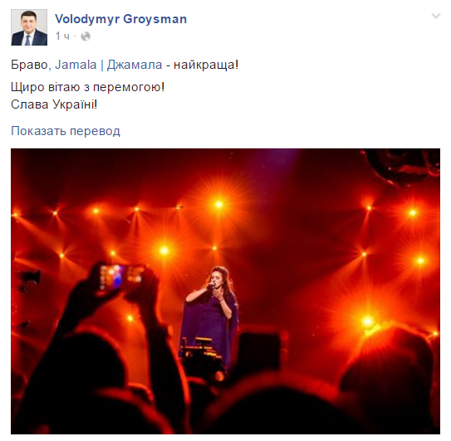Click the large glowing light at lower right
This screenshot has height=441, width=451.
point(368,321)
